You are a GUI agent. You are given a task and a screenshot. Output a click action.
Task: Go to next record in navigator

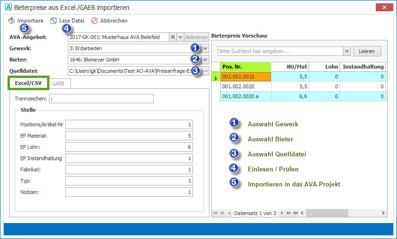(282, 213)
